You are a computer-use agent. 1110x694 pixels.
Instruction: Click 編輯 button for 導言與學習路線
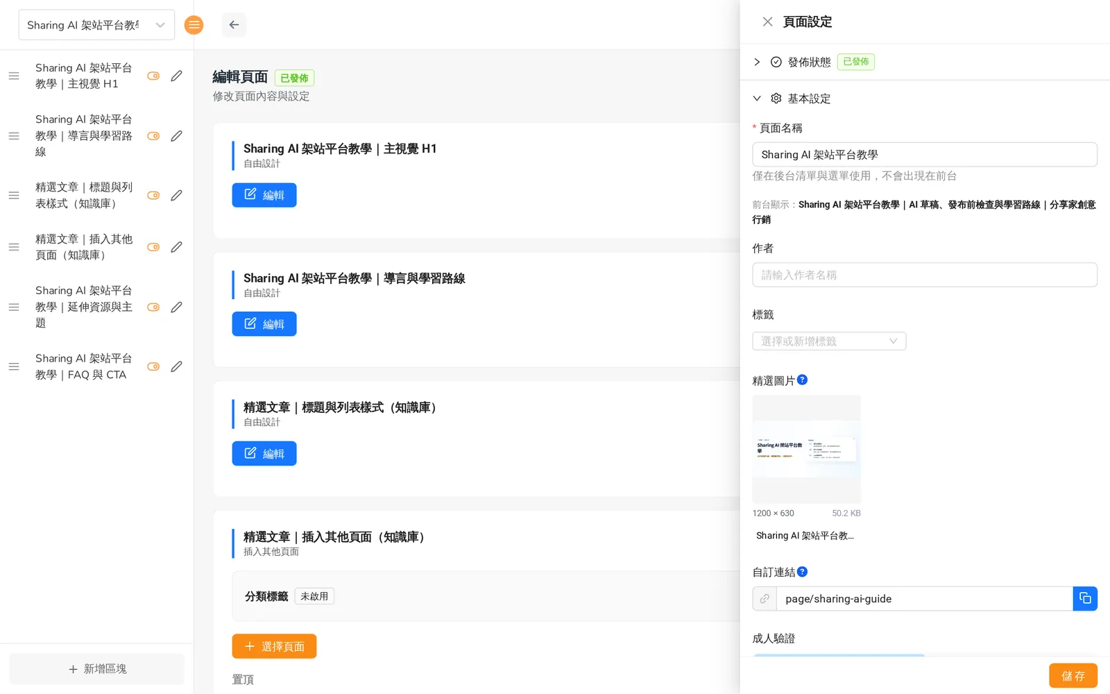click(x=264, y=324)
